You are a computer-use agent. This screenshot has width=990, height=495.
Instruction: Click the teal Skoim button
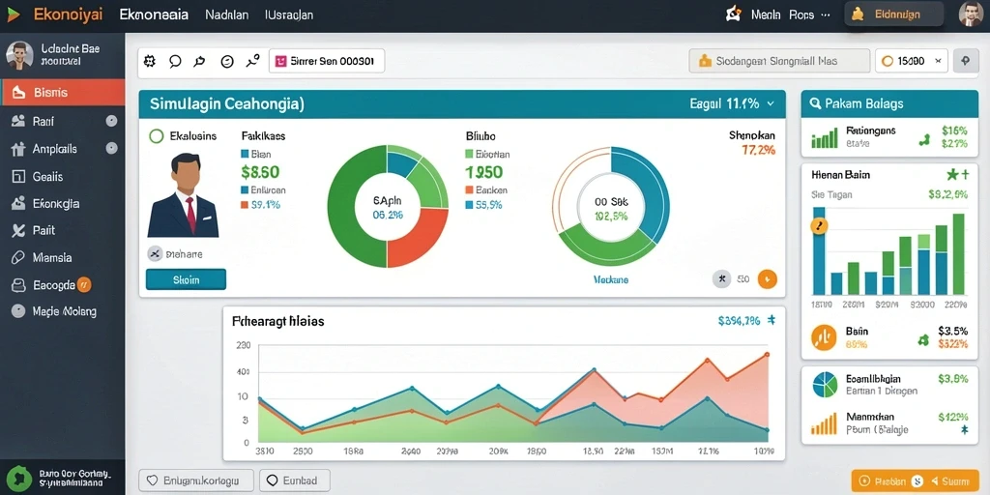186,279
